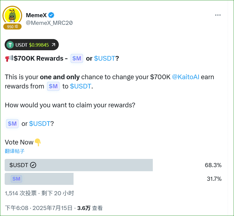Screen dimensions: 234x216
Task: Click the 950 score badge
Action: pos(12,26)
